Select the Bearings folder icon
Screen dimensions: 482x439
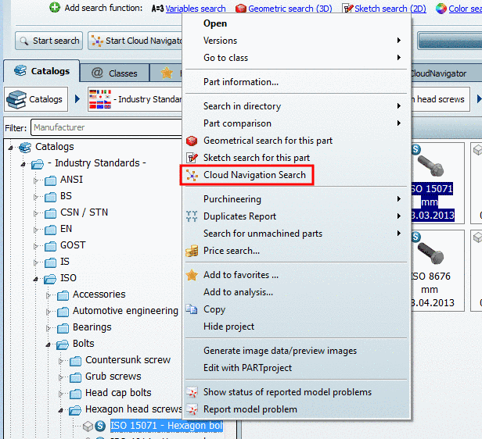pyautogui.click(x=63, y=328)
